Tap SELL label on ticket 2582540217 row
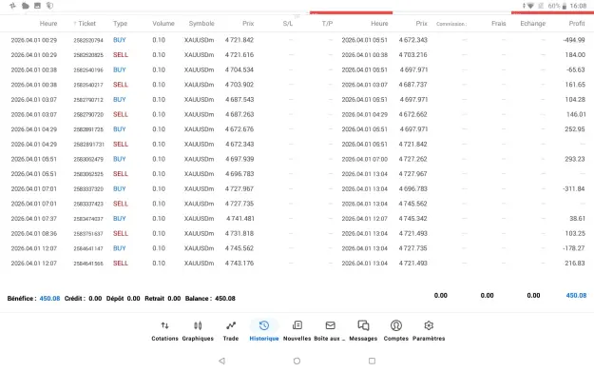The image size is (594, 372). [x=121, y=85]
